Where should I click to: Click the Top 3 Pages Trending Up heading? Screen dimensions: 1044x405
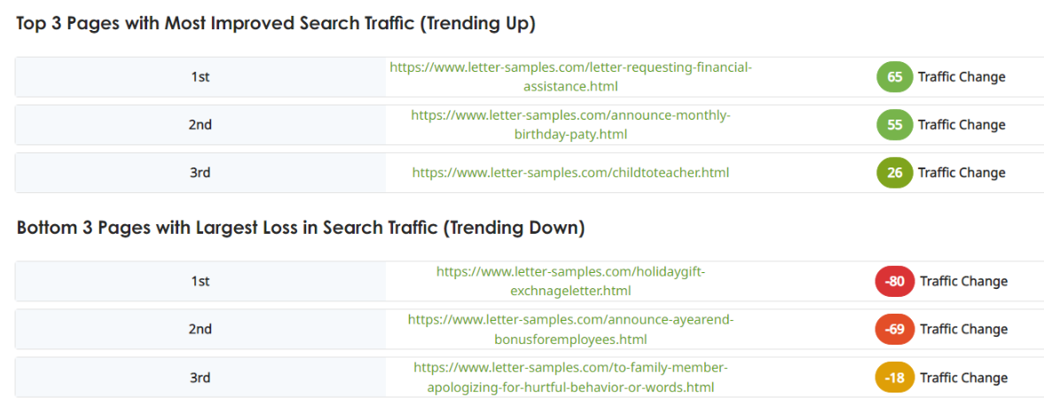tap(276, 24)
